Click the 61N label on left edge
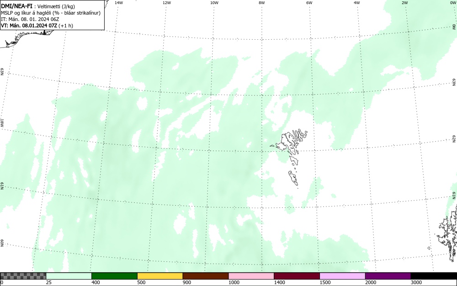 (x=2, y=186)
